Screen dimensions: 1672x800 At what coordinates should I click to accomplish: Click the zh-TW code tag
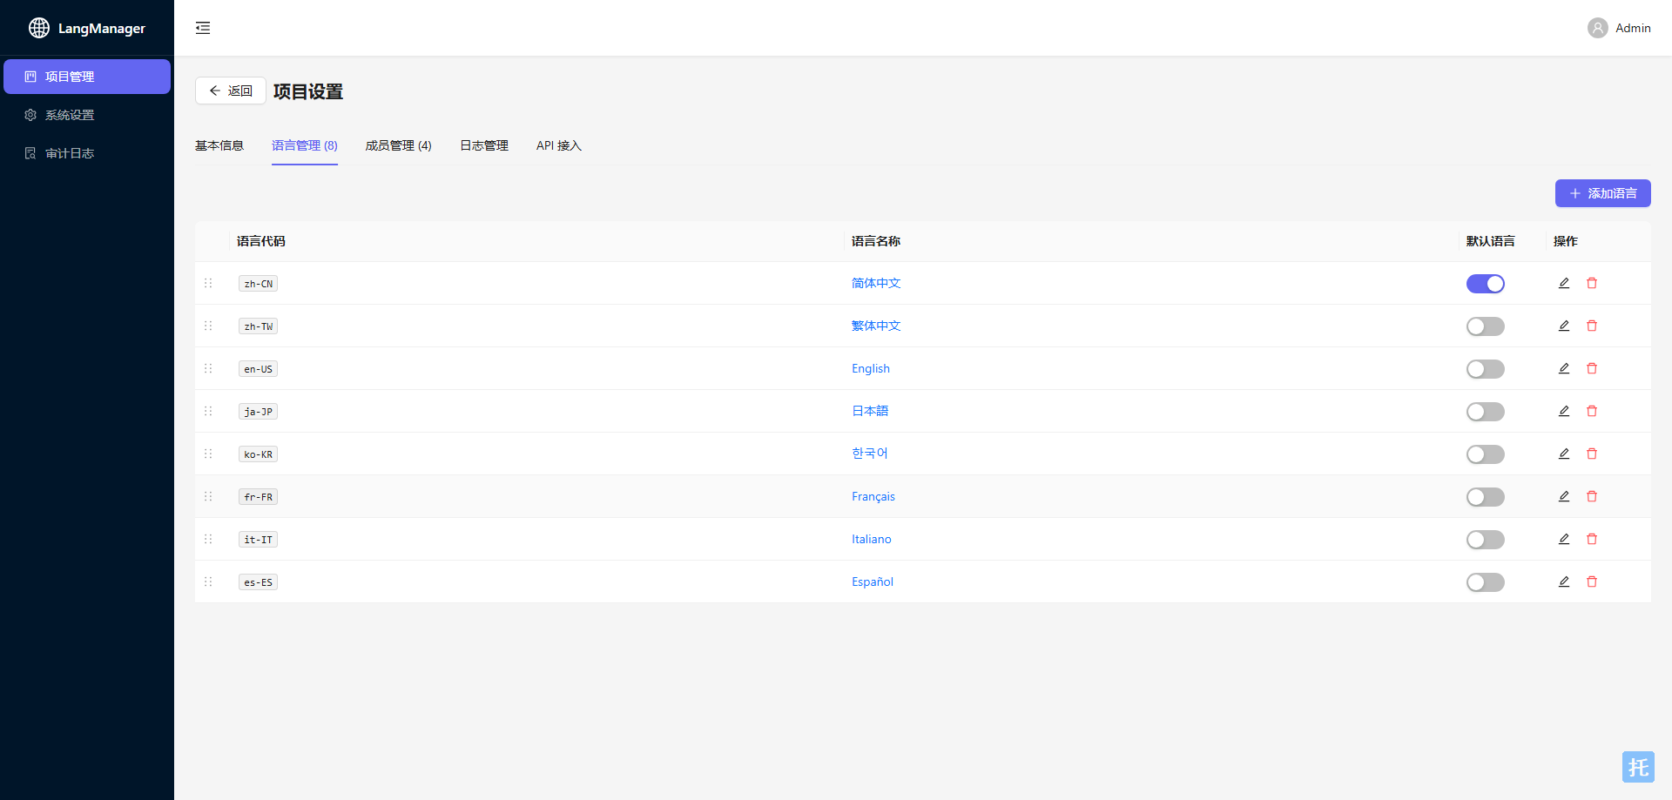tap(259, 326)
